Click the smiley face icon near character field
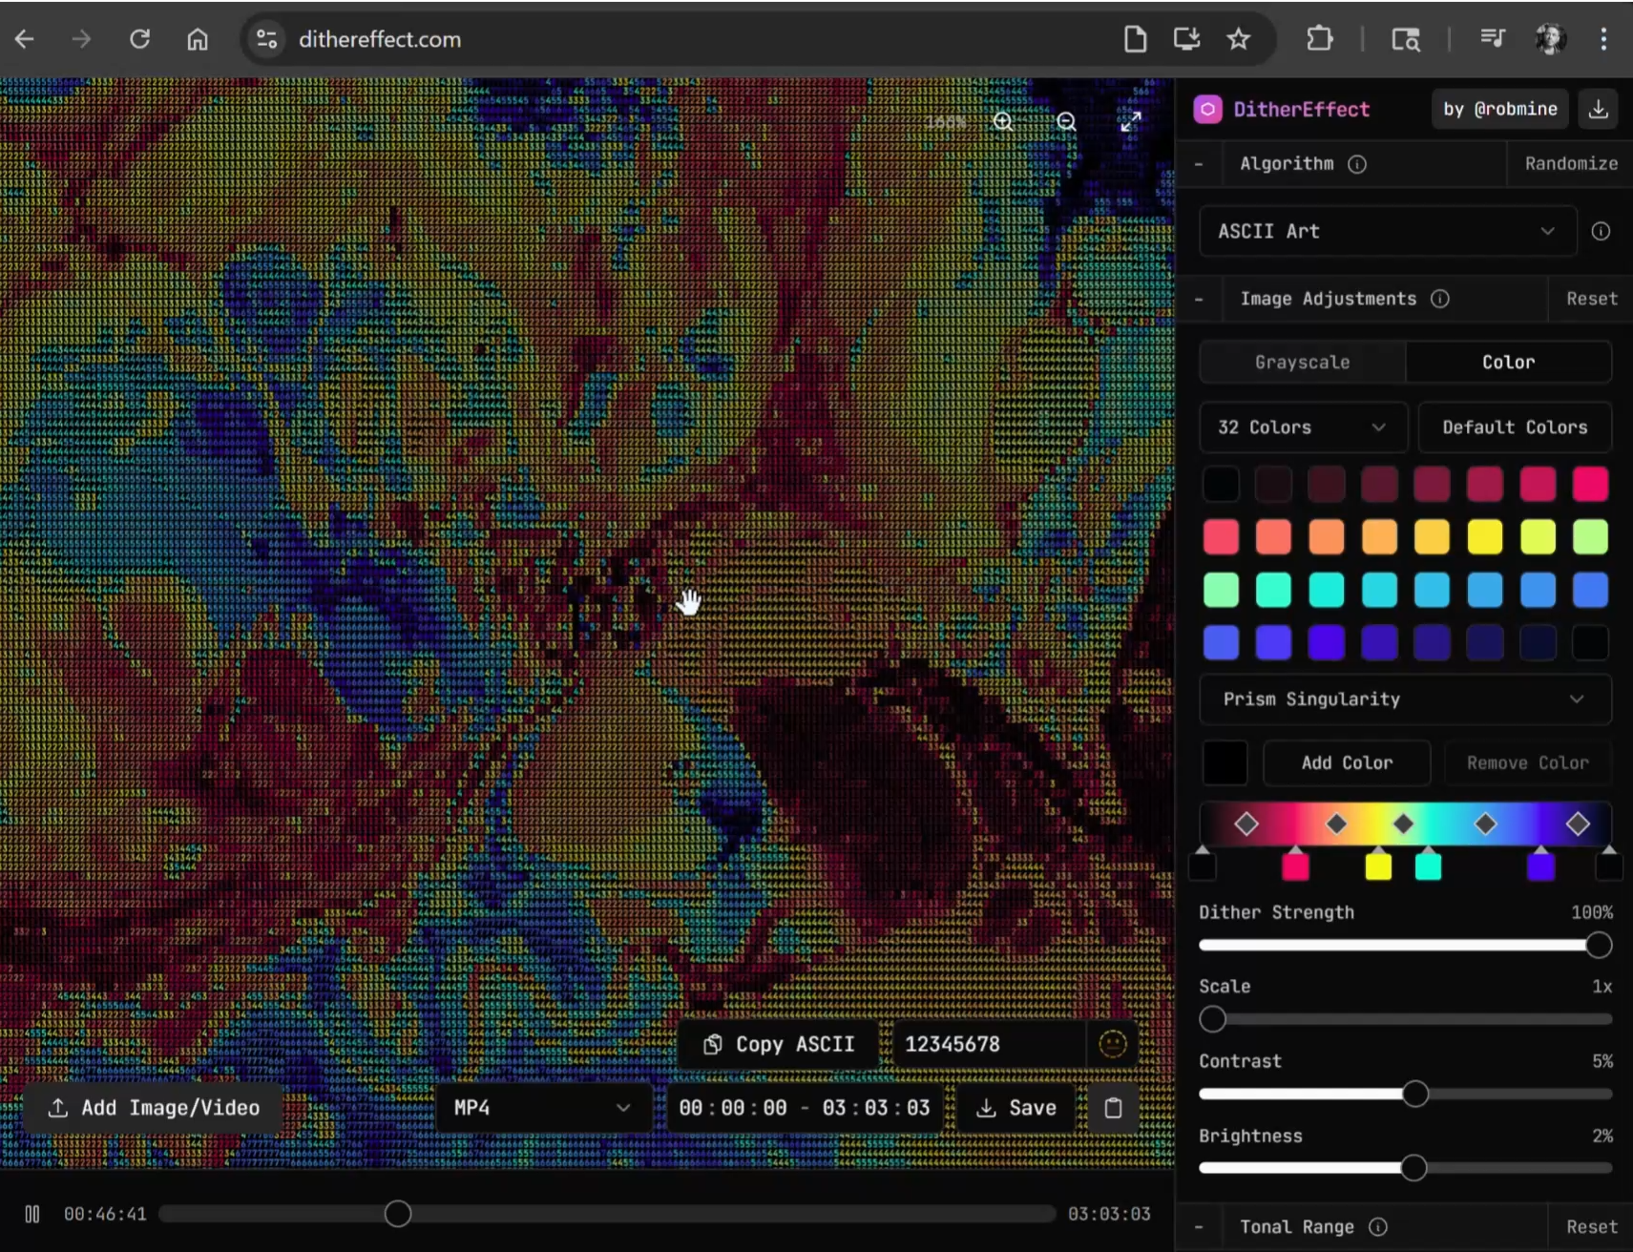The height and width of the screenshot is (1252, 1633). pyautogui.click(x=1112, y=1044)
